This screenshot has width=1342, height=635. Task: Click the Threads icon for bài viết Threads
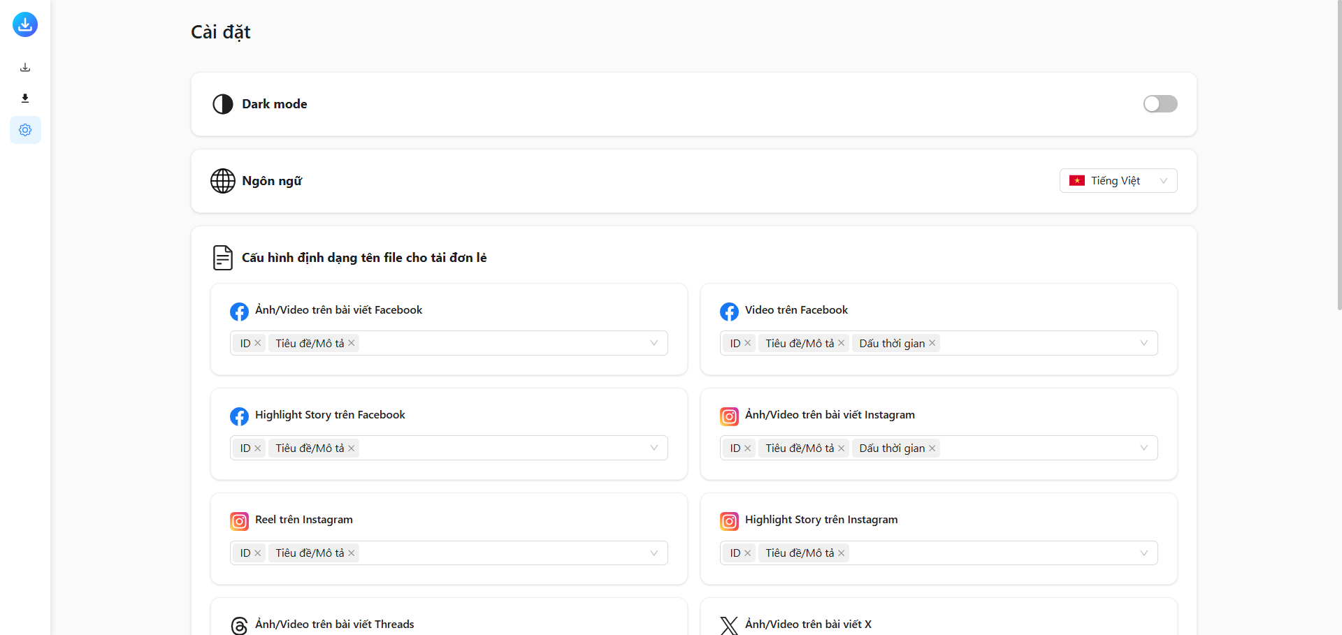tap(239, 625)
